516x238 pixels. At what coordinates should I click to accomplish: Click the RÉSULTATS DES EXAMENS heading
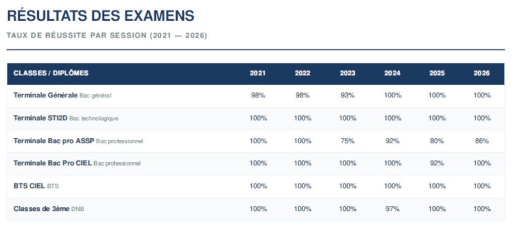[x=101, y=16]
